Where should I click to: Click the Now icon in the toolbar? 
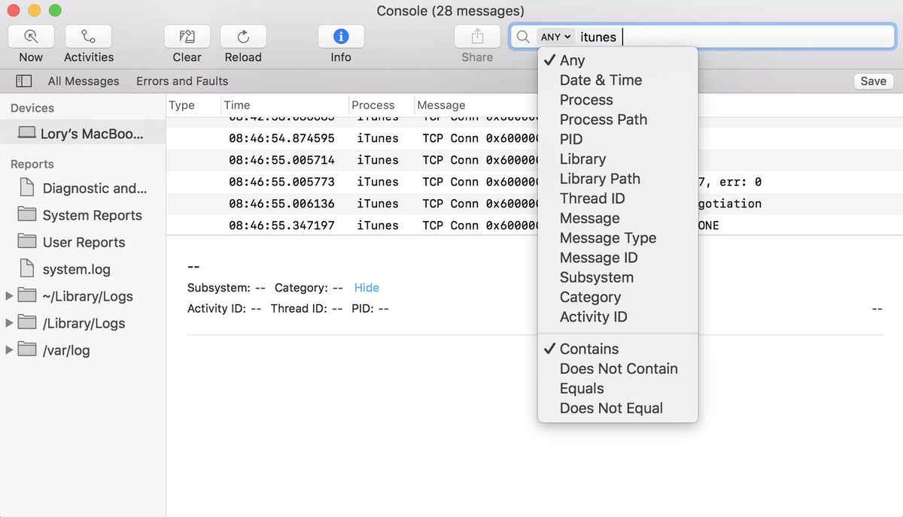click(31, 35)
